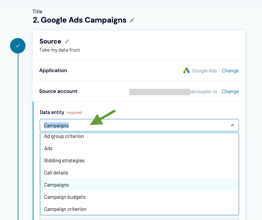
Task: Select Ad group criterion from the list
Action: (x=64, y=136)
